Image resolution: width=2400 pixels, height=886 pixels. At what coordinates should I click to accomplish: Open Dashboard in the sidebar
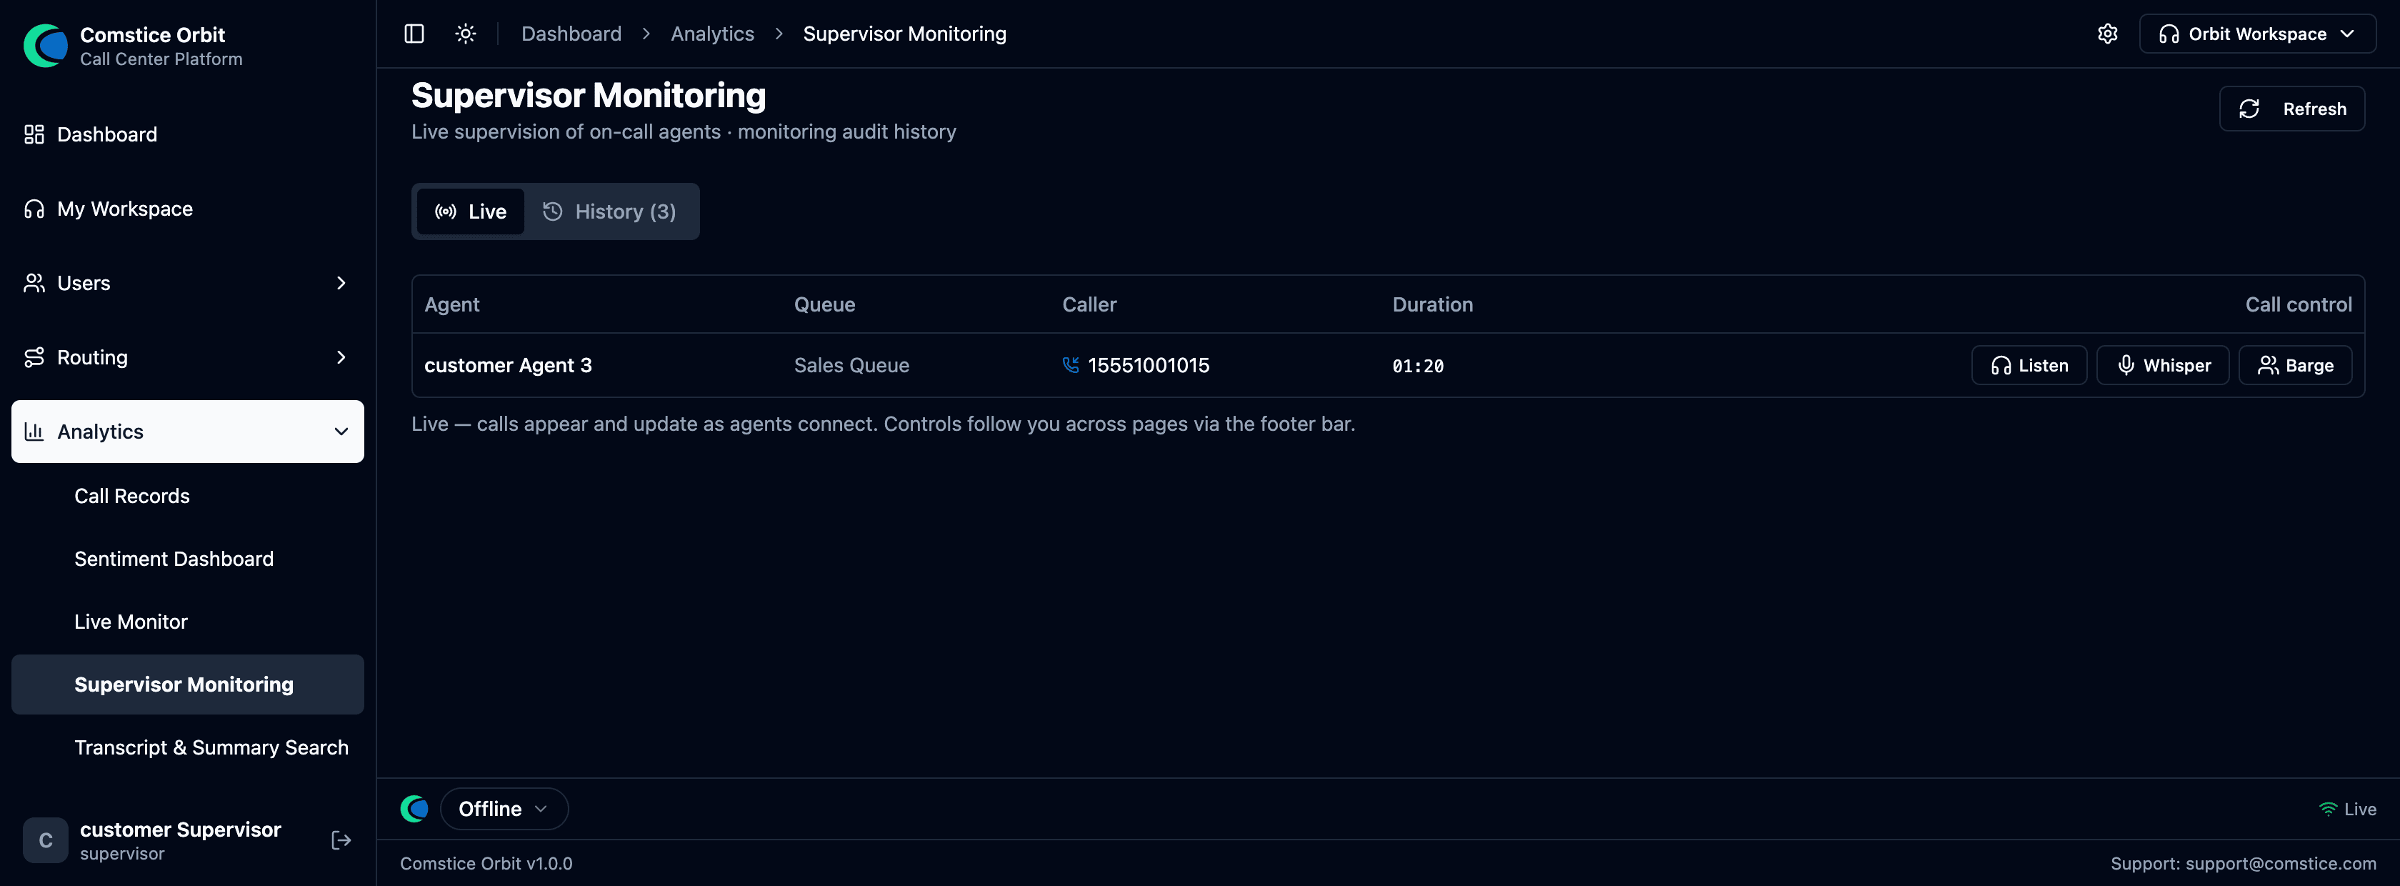pyautogui.click(x=187, y=134)
